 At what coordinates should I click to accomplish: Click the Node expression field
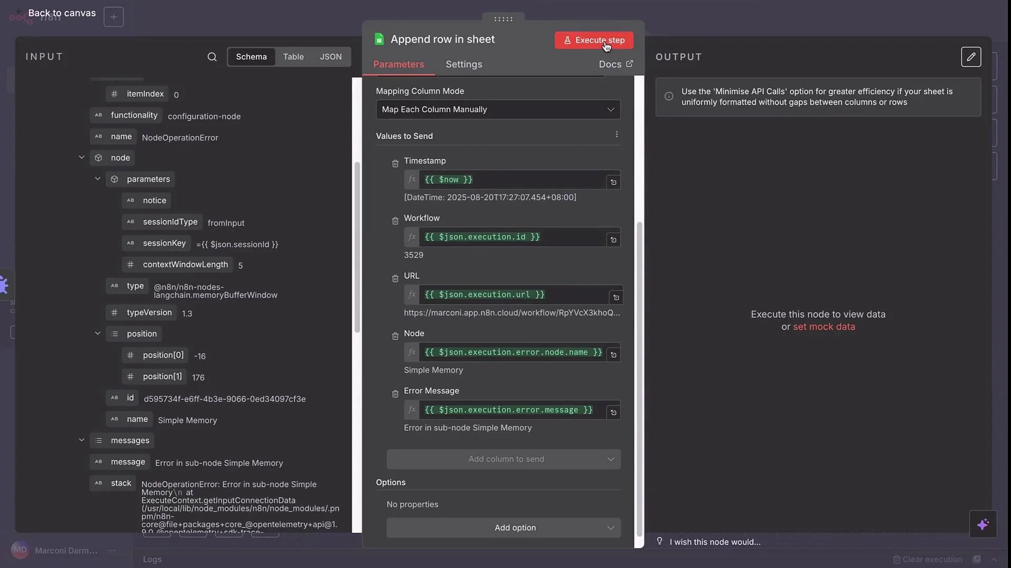(512, 352)
